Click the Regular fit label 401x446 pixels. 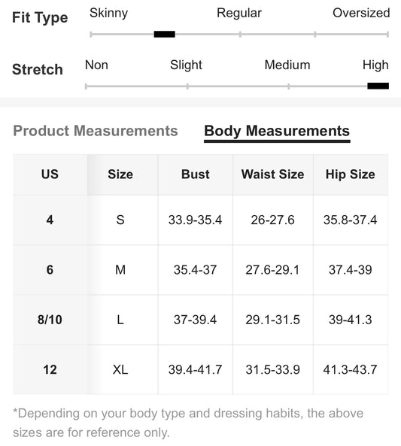pos(239,13)
